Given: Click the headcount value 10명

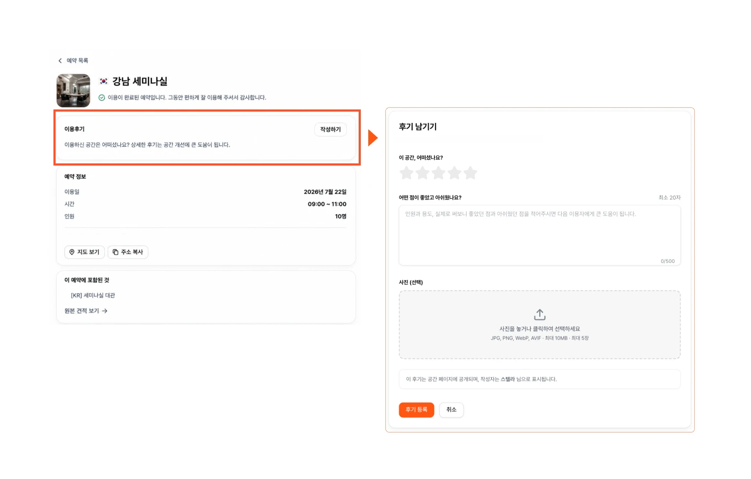Looking at the screenshot, I should point(340,217).
